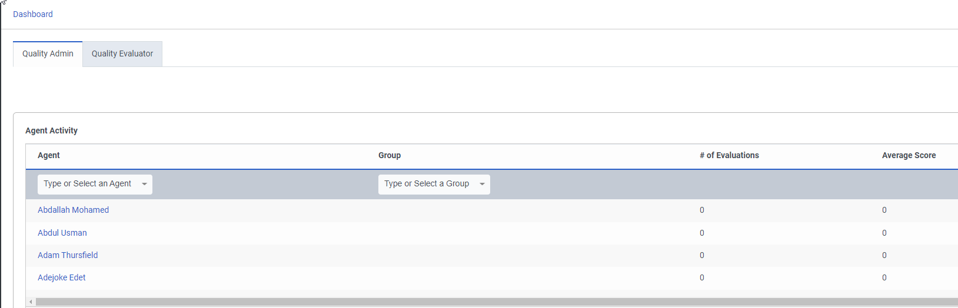Focus the 'Type or Select an Agent' field
Image resolution: width=958 pixels, height=308 pixels.
click(88, 184)
